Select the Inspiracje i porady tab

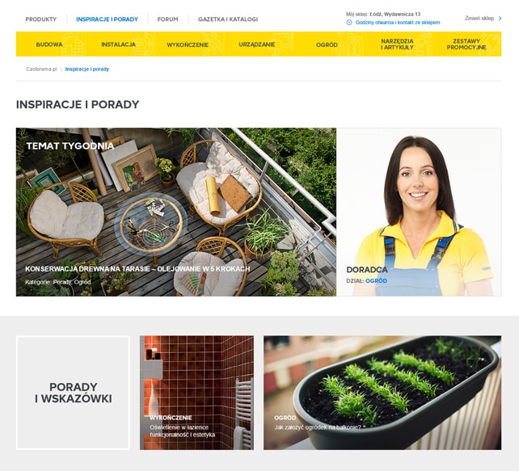pyautogui.click(x=107, y=19)
